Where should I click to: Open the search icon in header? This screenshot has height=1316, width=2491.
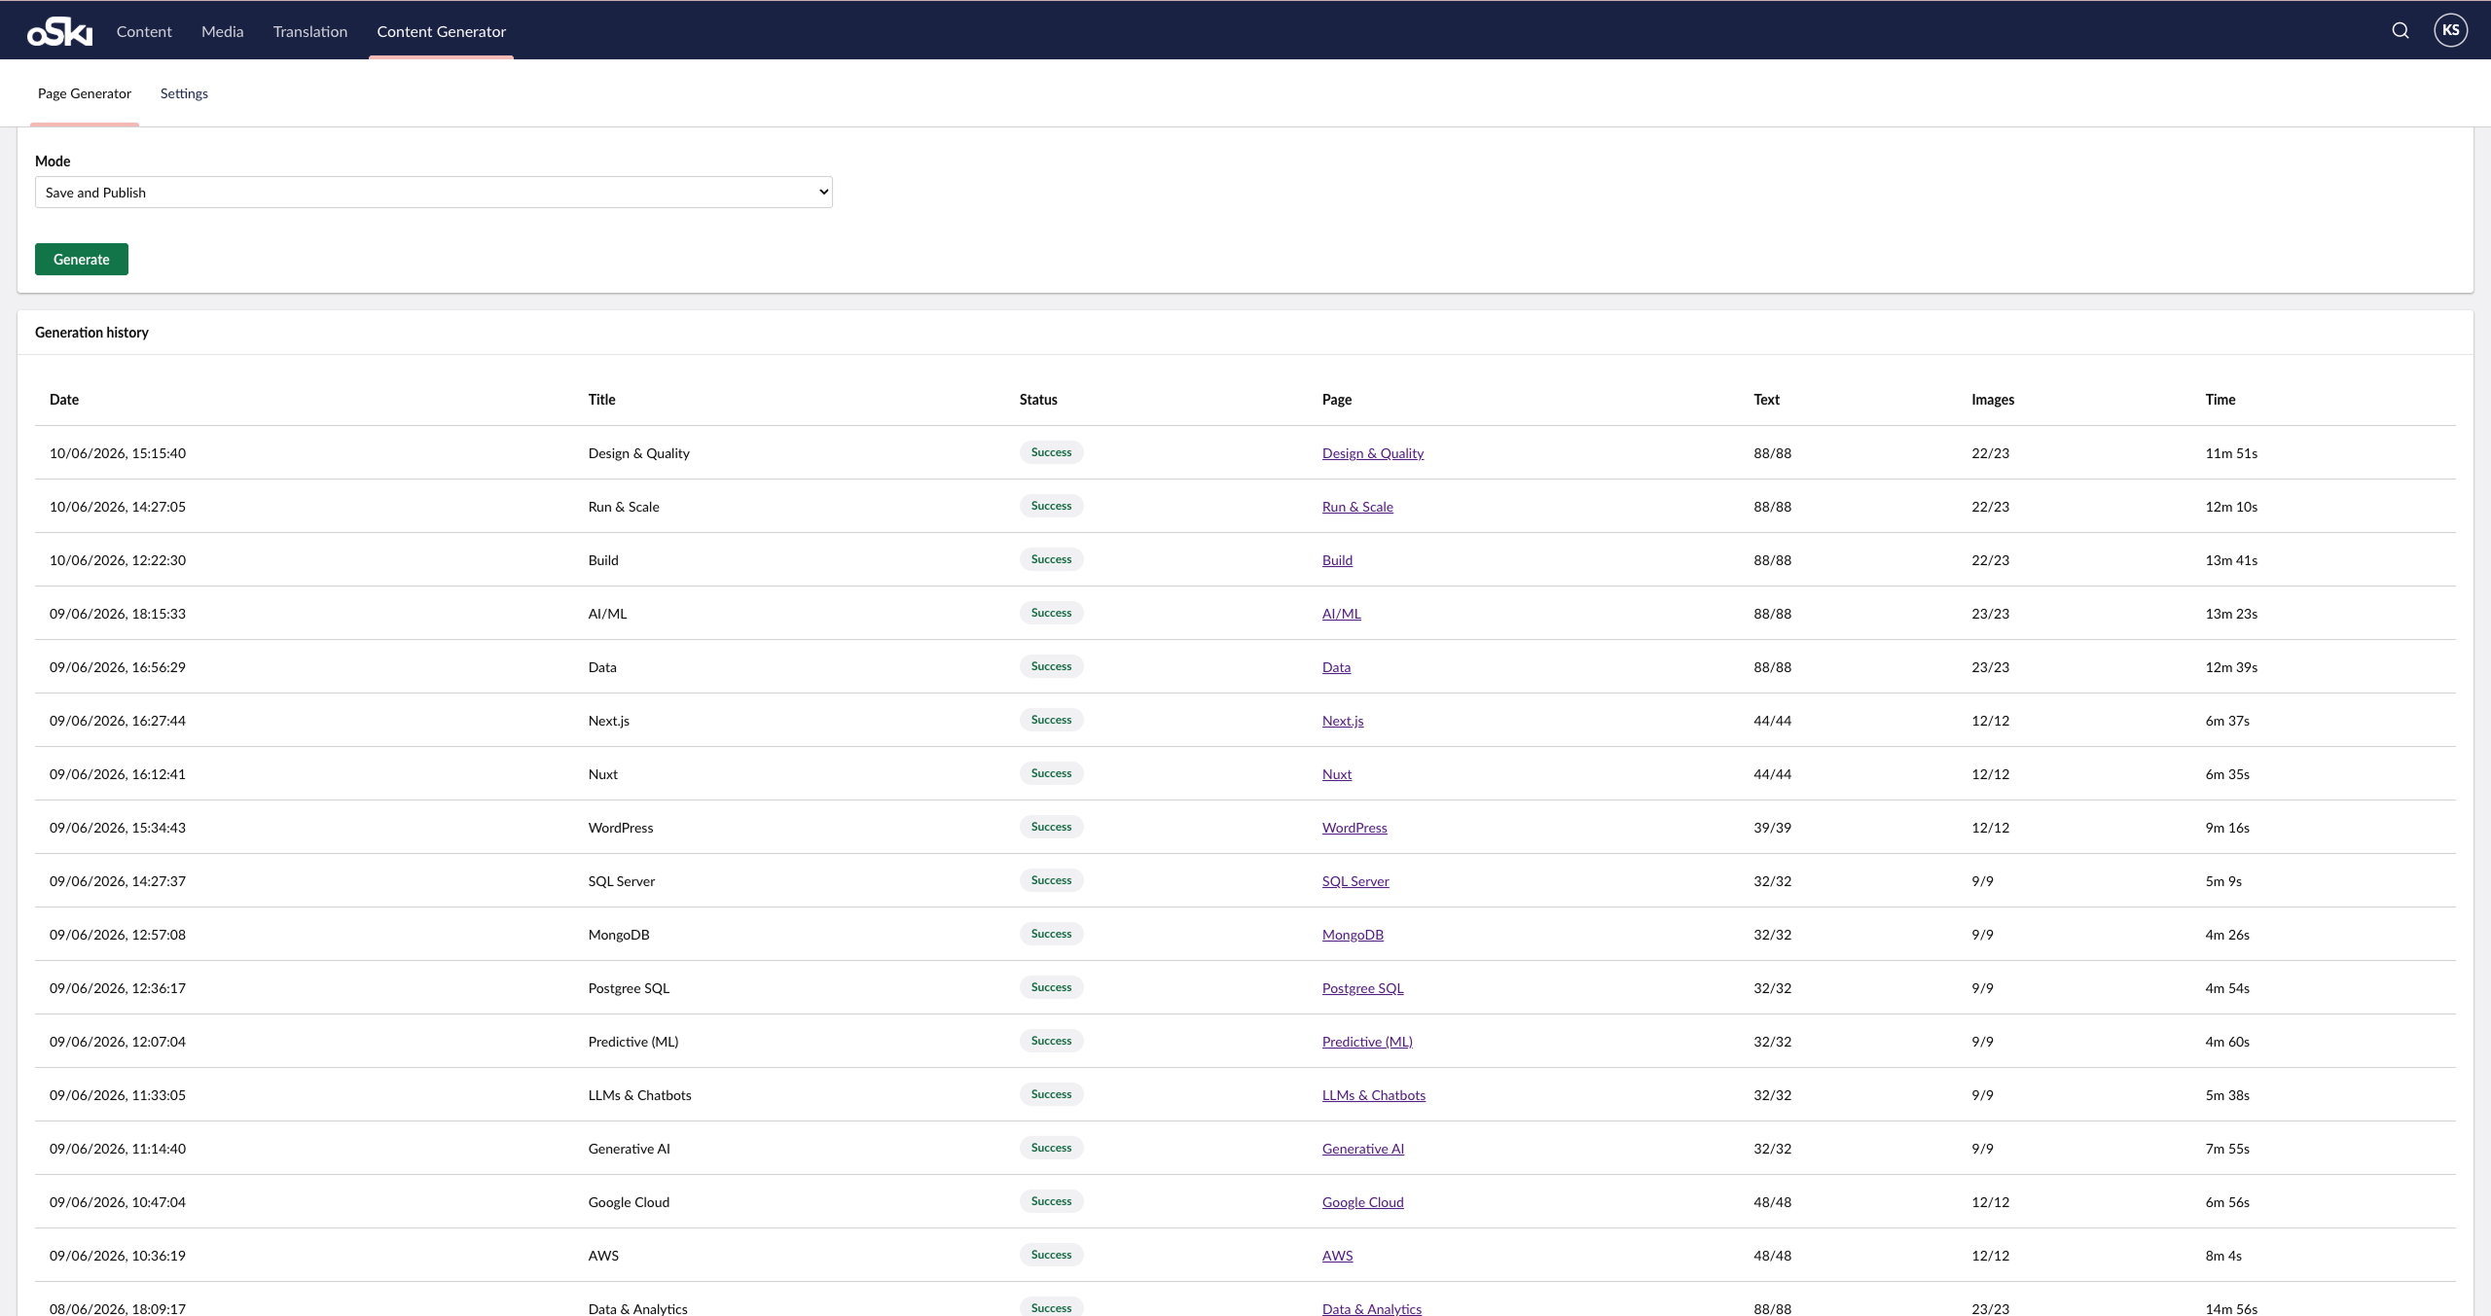[x=2401, y=30]
